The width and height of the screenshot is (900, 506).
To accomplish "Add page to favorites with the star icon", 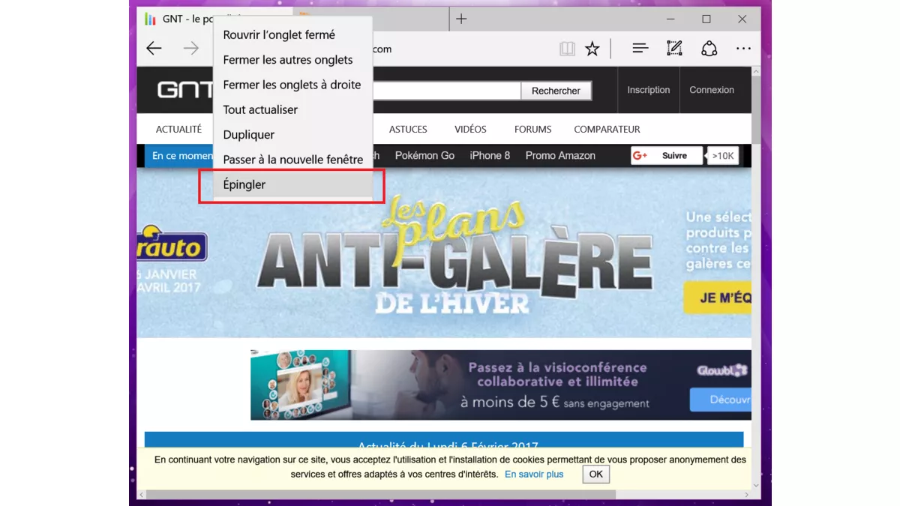I will coord(592,49).
